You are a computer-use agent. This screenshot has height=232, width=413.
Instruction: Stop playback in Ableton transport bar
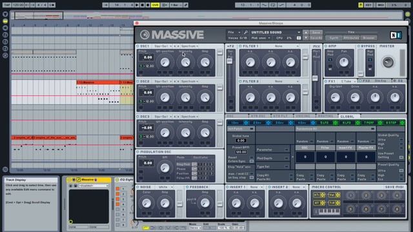pyautogui.click(x=142, y=5)
